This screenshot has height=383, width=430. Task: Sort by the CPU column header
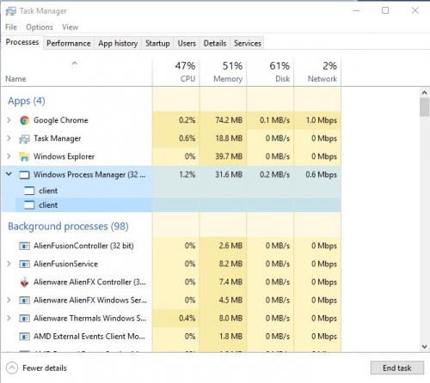click(176, 71)
